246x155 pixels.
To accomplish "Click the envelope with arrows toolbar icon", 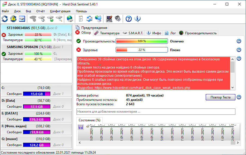I will point(90,19).
